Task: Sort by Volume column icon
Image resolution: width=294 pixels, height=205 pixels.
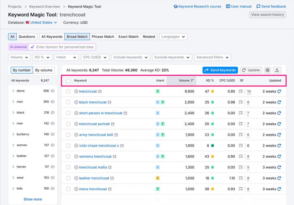Action: point(192,80)
